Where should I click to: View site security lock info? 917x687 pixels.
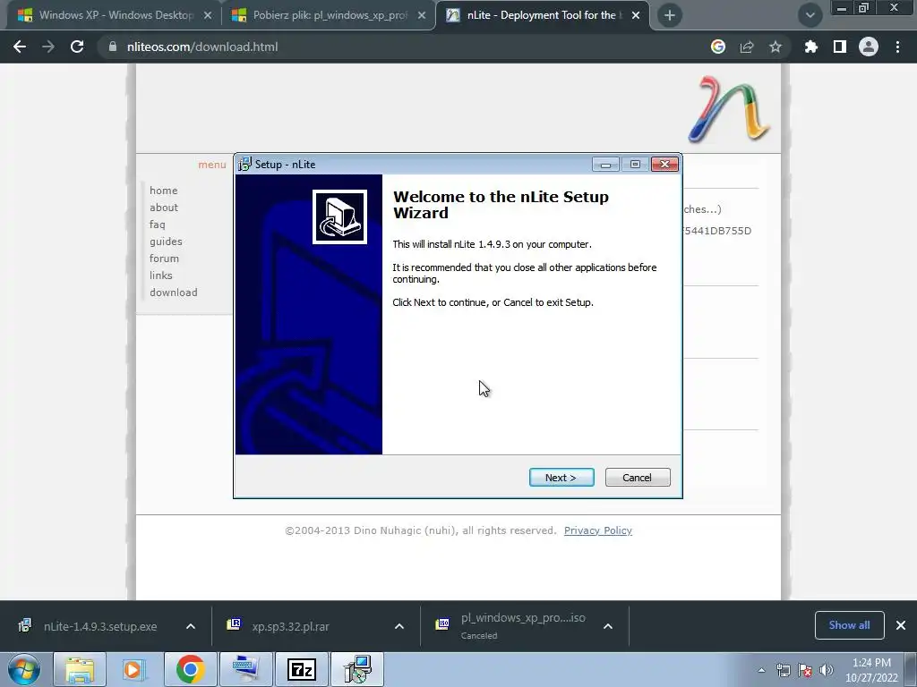point(112,47)
